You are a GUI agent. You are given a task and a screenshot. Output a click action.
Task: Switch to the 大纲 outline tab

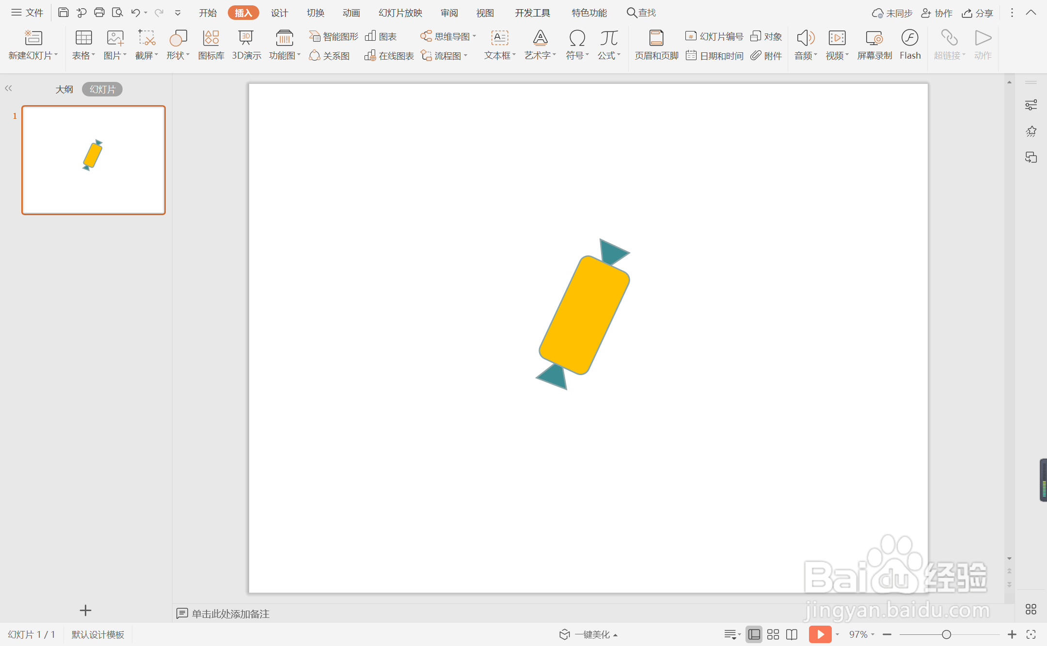click(64, 89)
